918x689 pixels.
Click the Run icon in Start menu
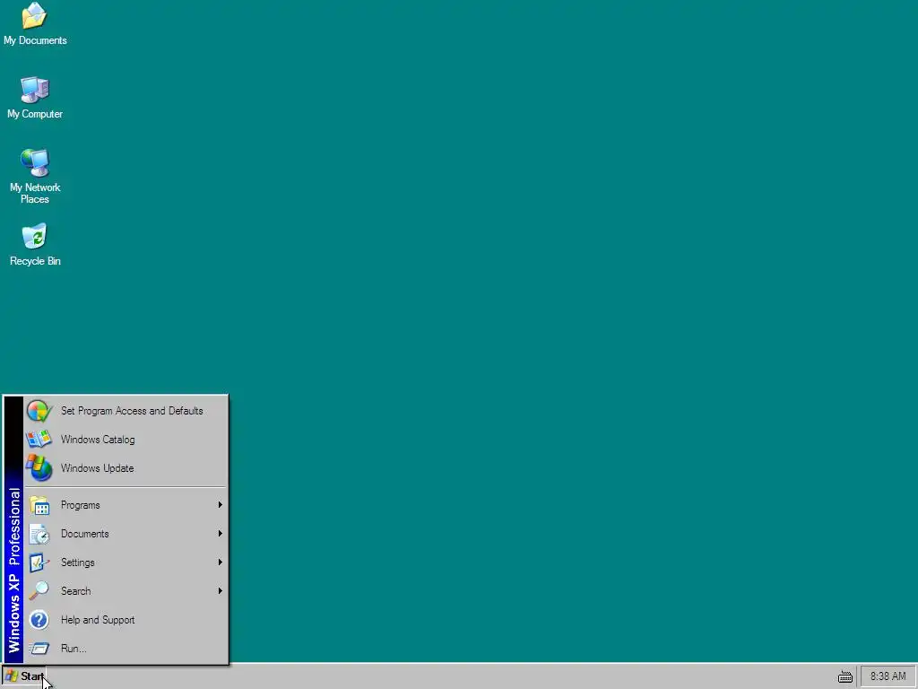(x=39, y=649)
